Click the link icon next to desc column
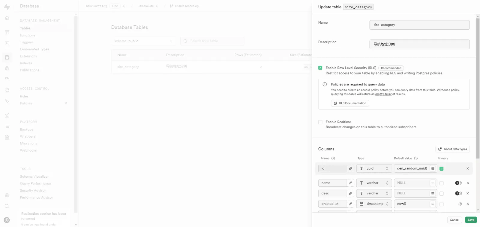 pyautogui.click(x=350, y=194)
